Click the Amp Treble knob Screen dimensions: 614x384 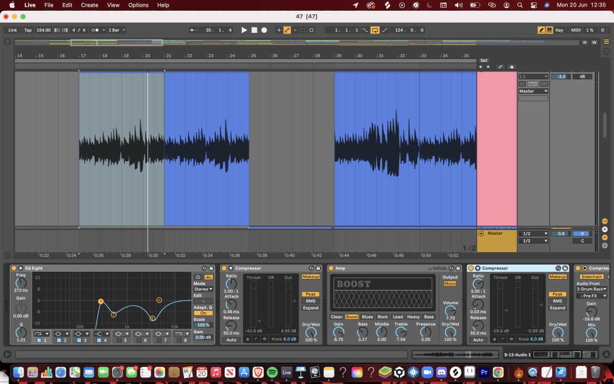401,332
